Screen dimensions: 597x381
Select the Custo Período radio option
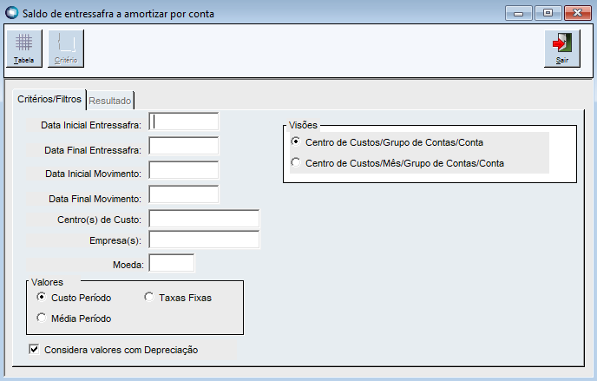click(41, 298)
